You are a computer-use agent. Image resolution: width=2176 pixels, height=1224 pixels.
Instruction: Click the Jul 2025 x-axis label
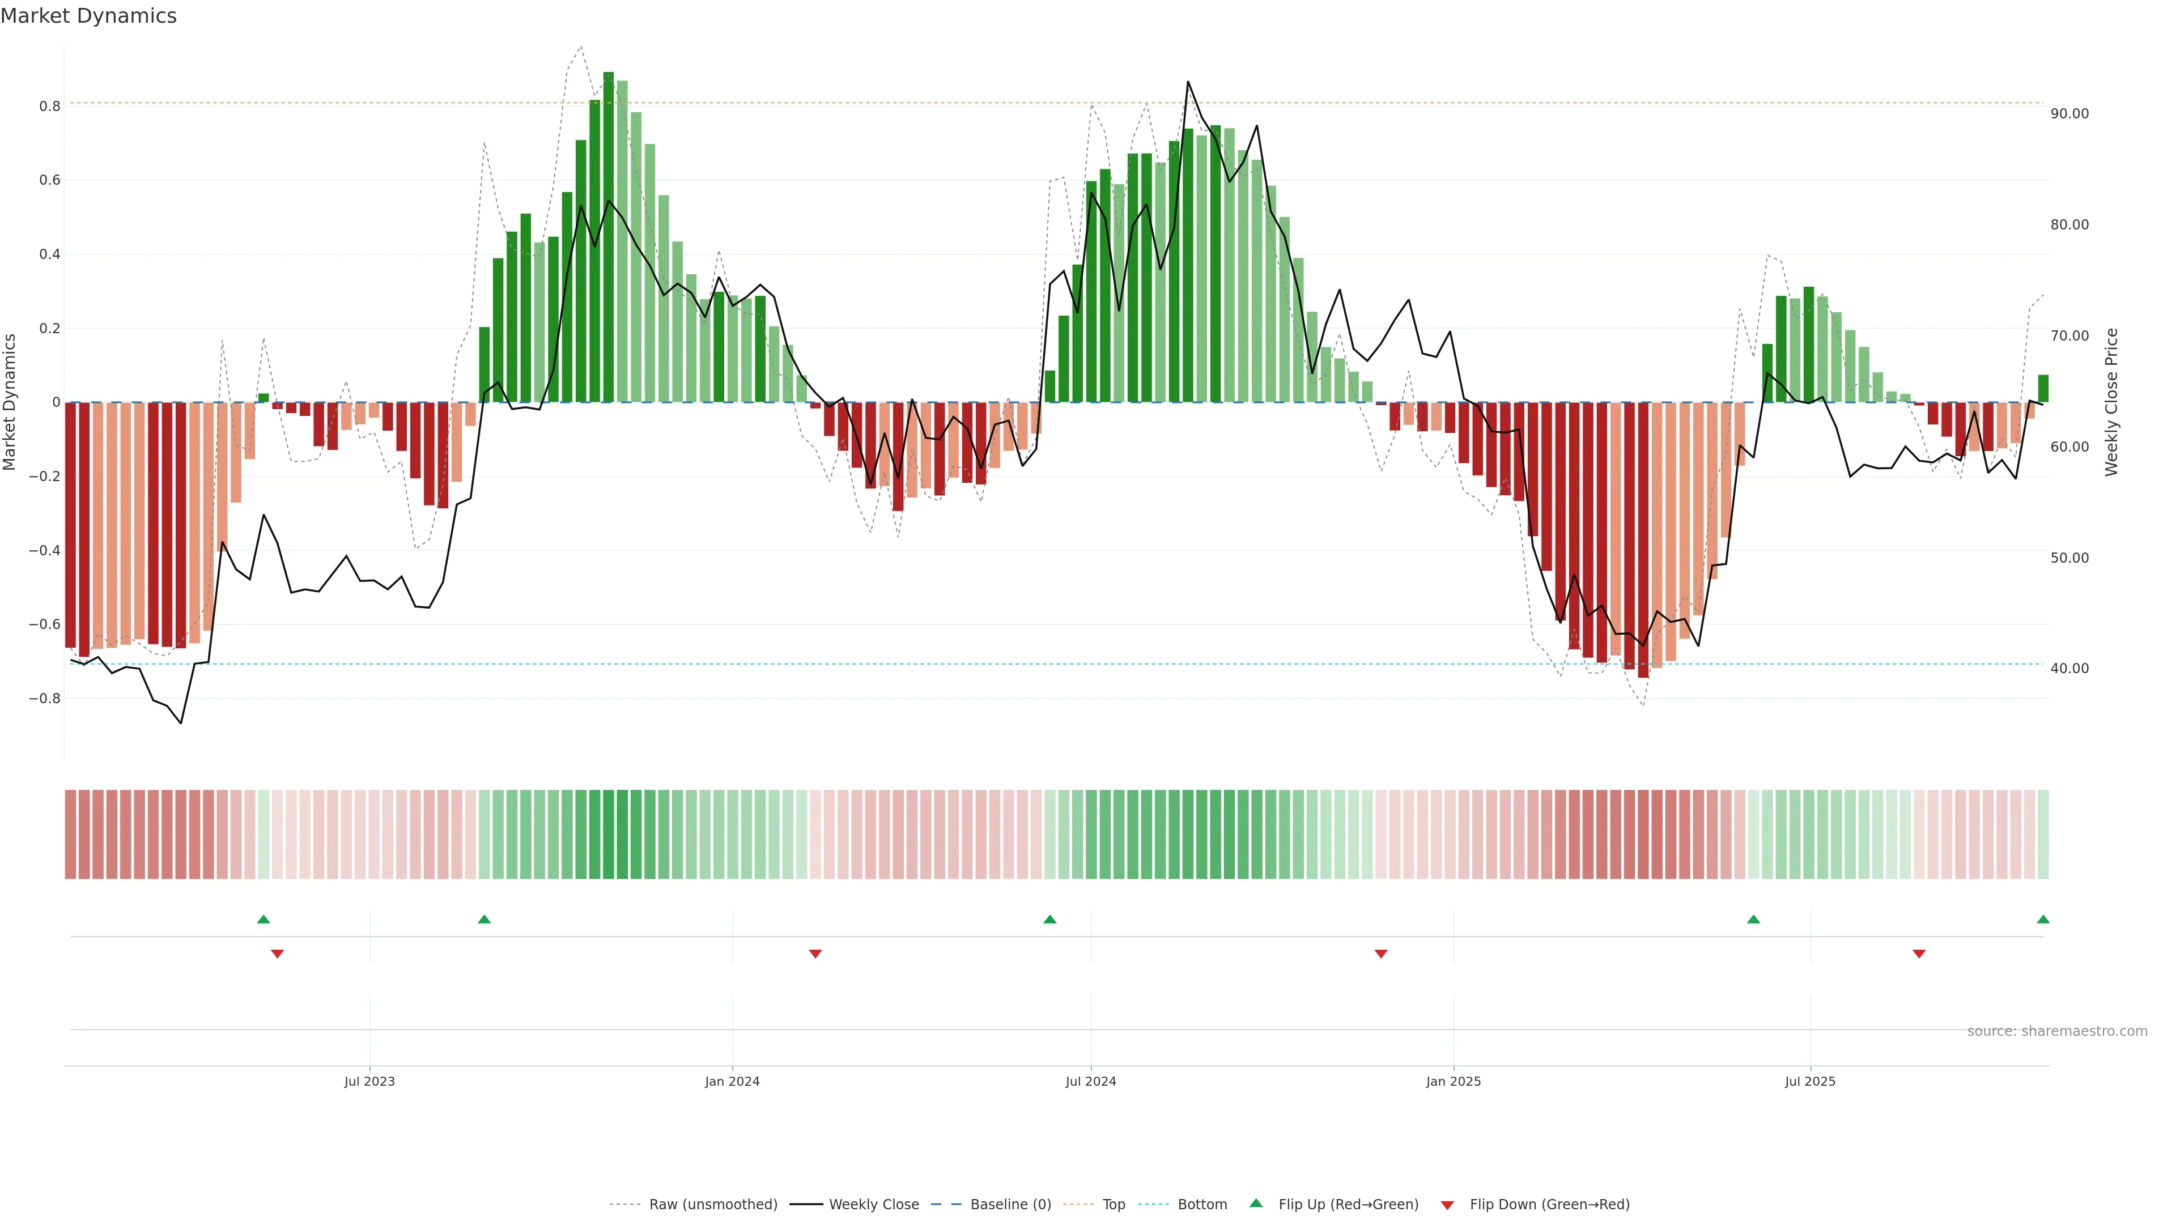coord(1810,1081)
